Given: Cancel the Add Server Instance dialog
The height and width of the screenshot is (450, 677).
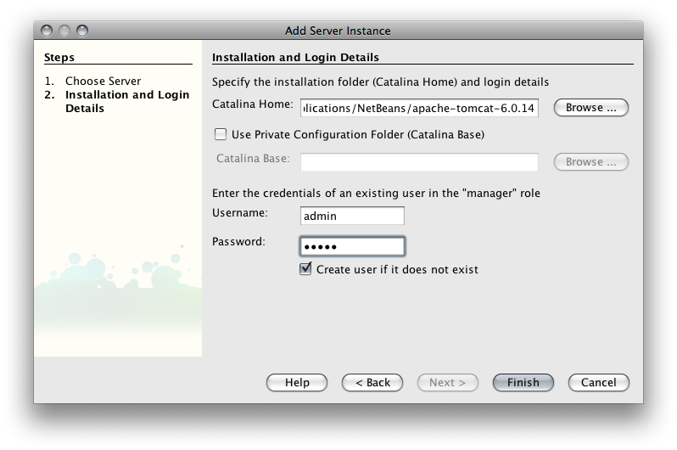Looking at the screenshot, I should [598, 383].
